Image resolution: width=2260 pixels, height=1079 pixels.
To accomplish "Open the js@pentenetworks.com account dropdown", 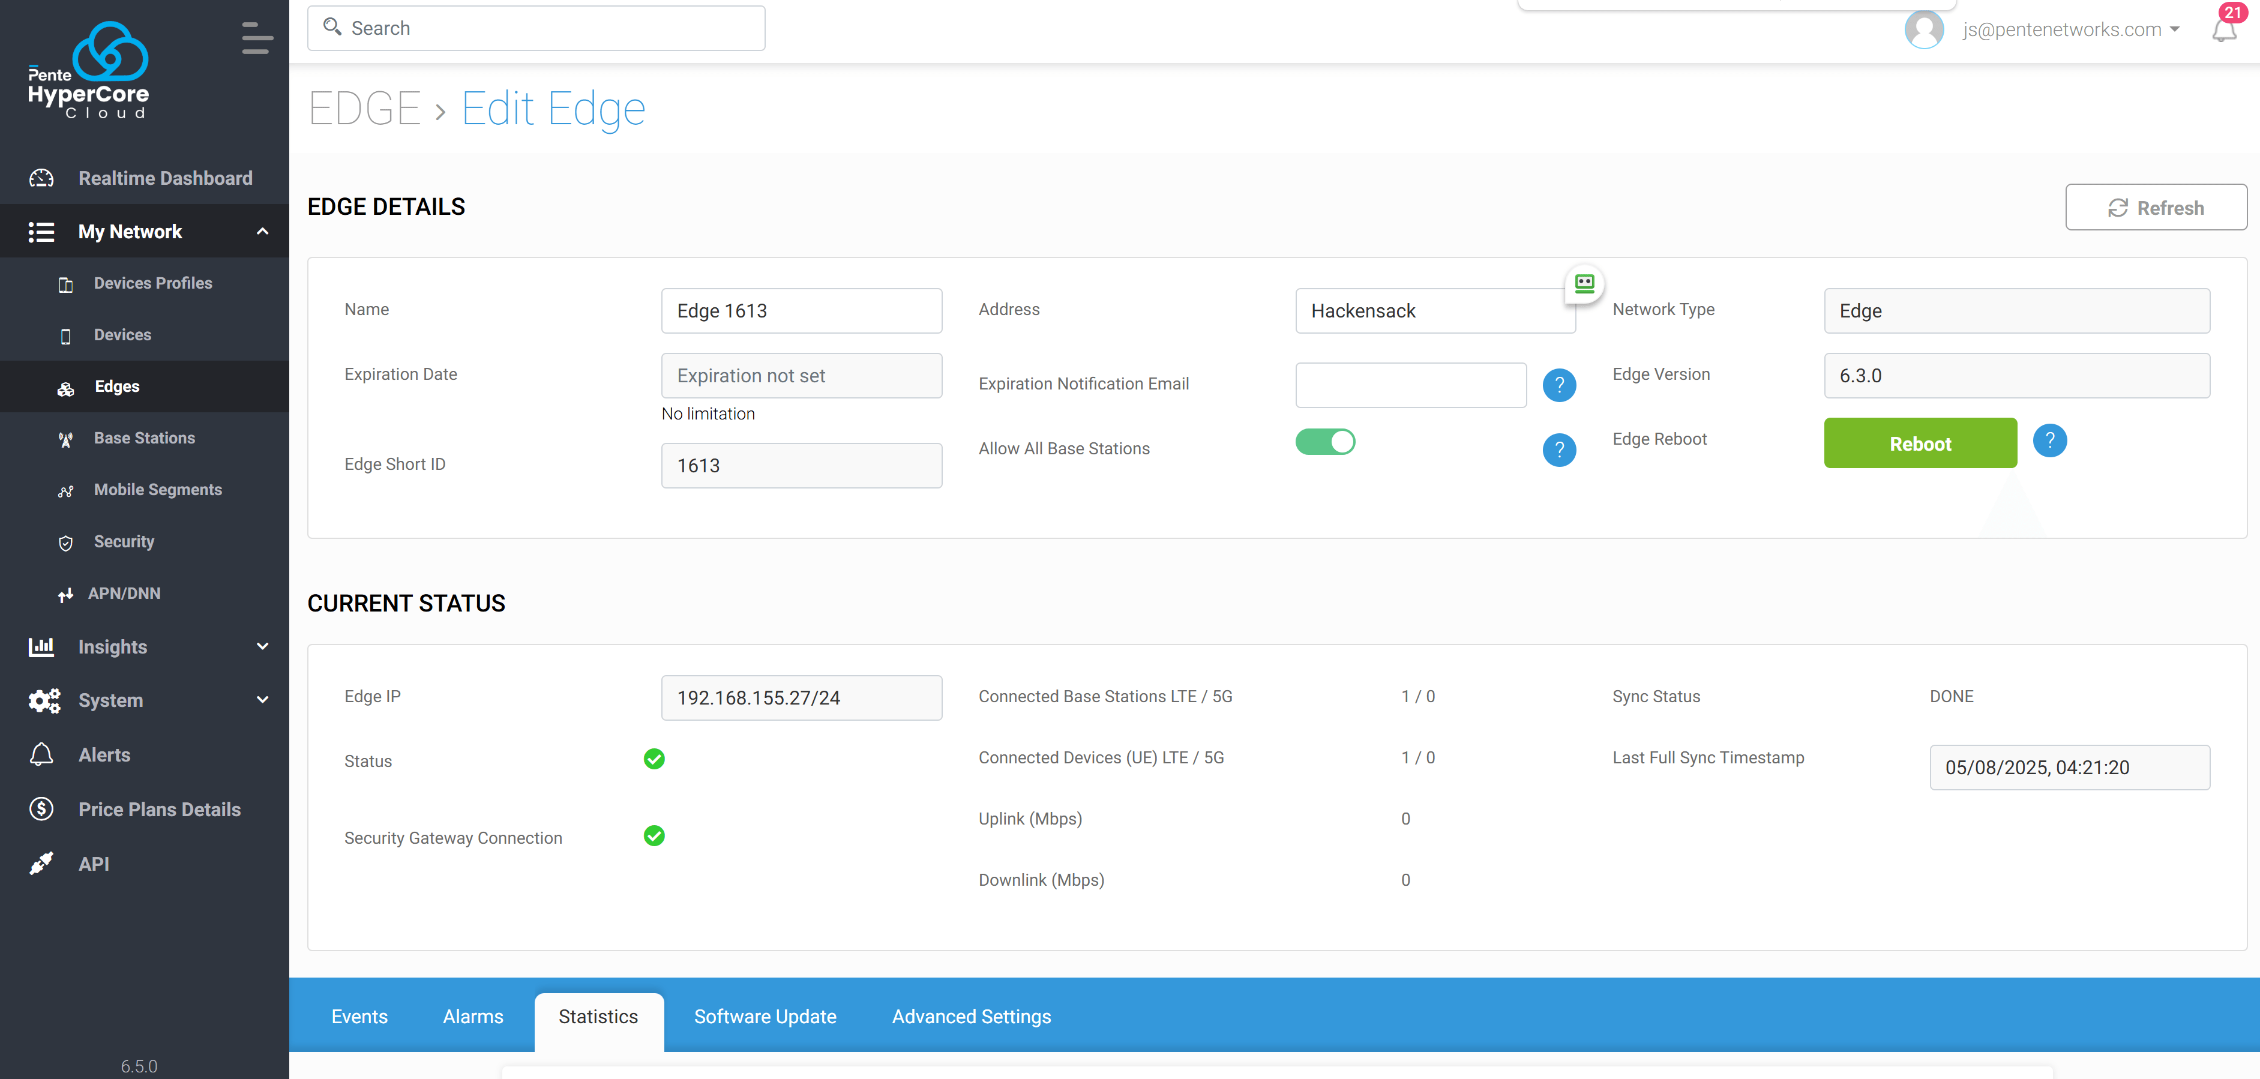I will pos(2067,29).
